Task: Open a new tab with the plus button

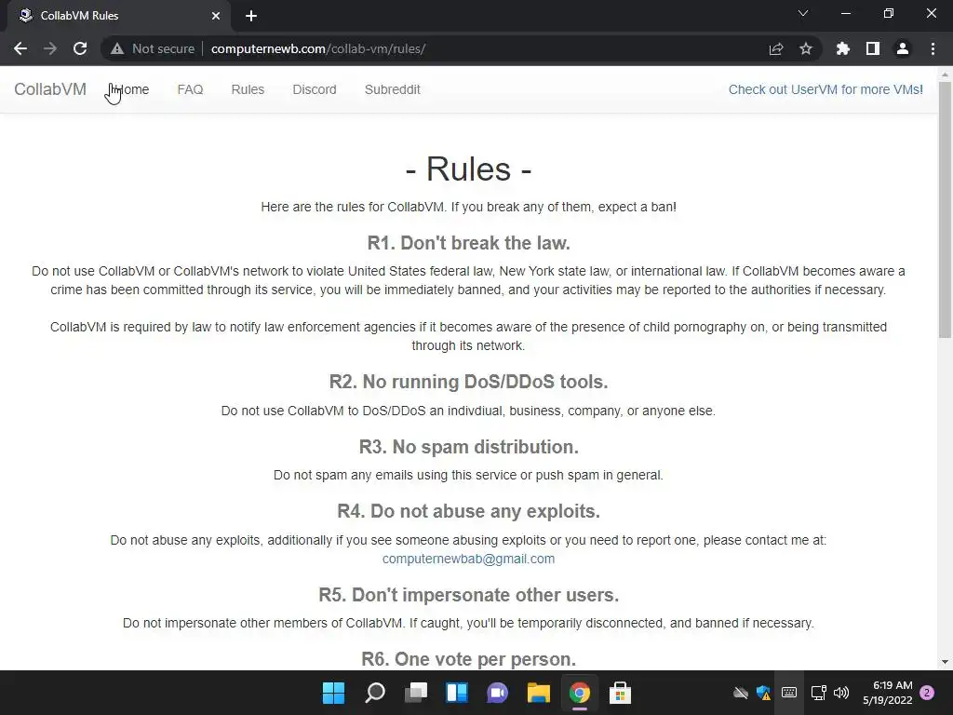Action: pos(251,16)
